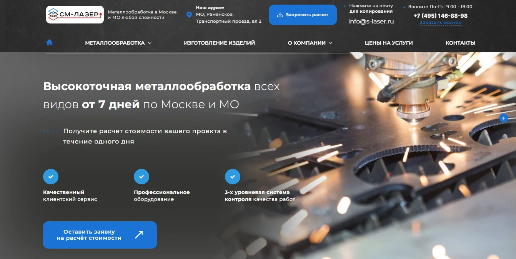
Task: Open the Металлообработка menu
Action: [115, 43]
